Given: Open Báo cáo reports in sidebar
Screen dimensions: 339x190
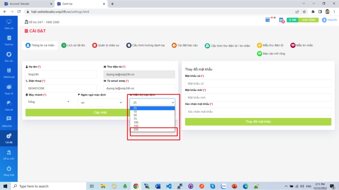Looking at the screenshot, I should (x=9, y=55).
